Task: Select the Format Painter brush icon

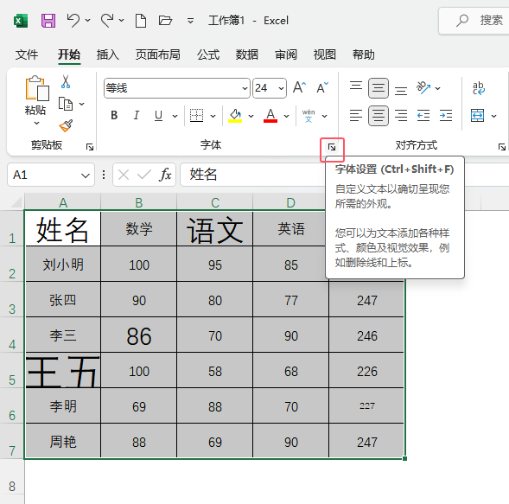Action: [x=66, y=125]
